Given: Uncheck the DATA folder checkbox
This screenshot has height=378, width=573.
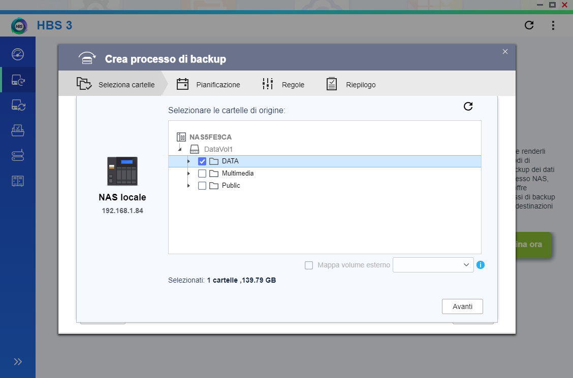Looking at the screenshot, I should point(202,161).
